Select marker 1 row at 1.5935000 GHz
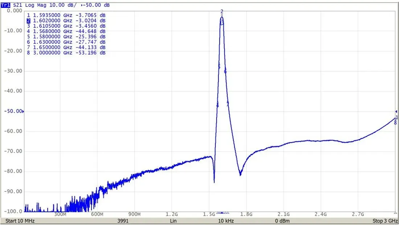 (66, 15)
